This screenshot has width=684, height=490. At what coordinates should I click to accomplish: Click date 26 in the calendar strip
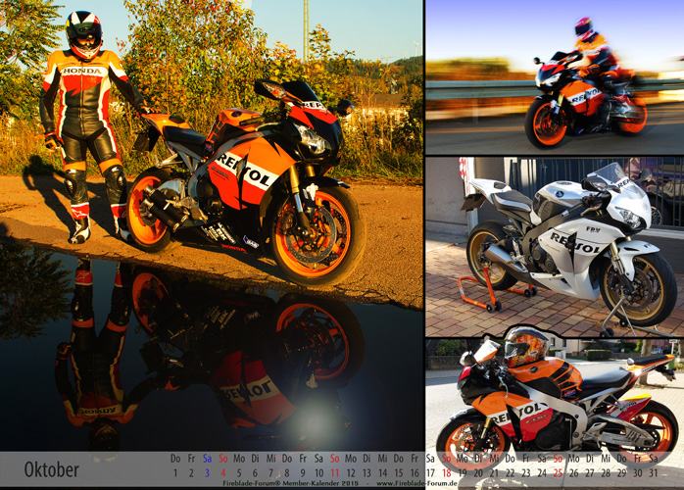pyautogui.click(x=573, y=473)
